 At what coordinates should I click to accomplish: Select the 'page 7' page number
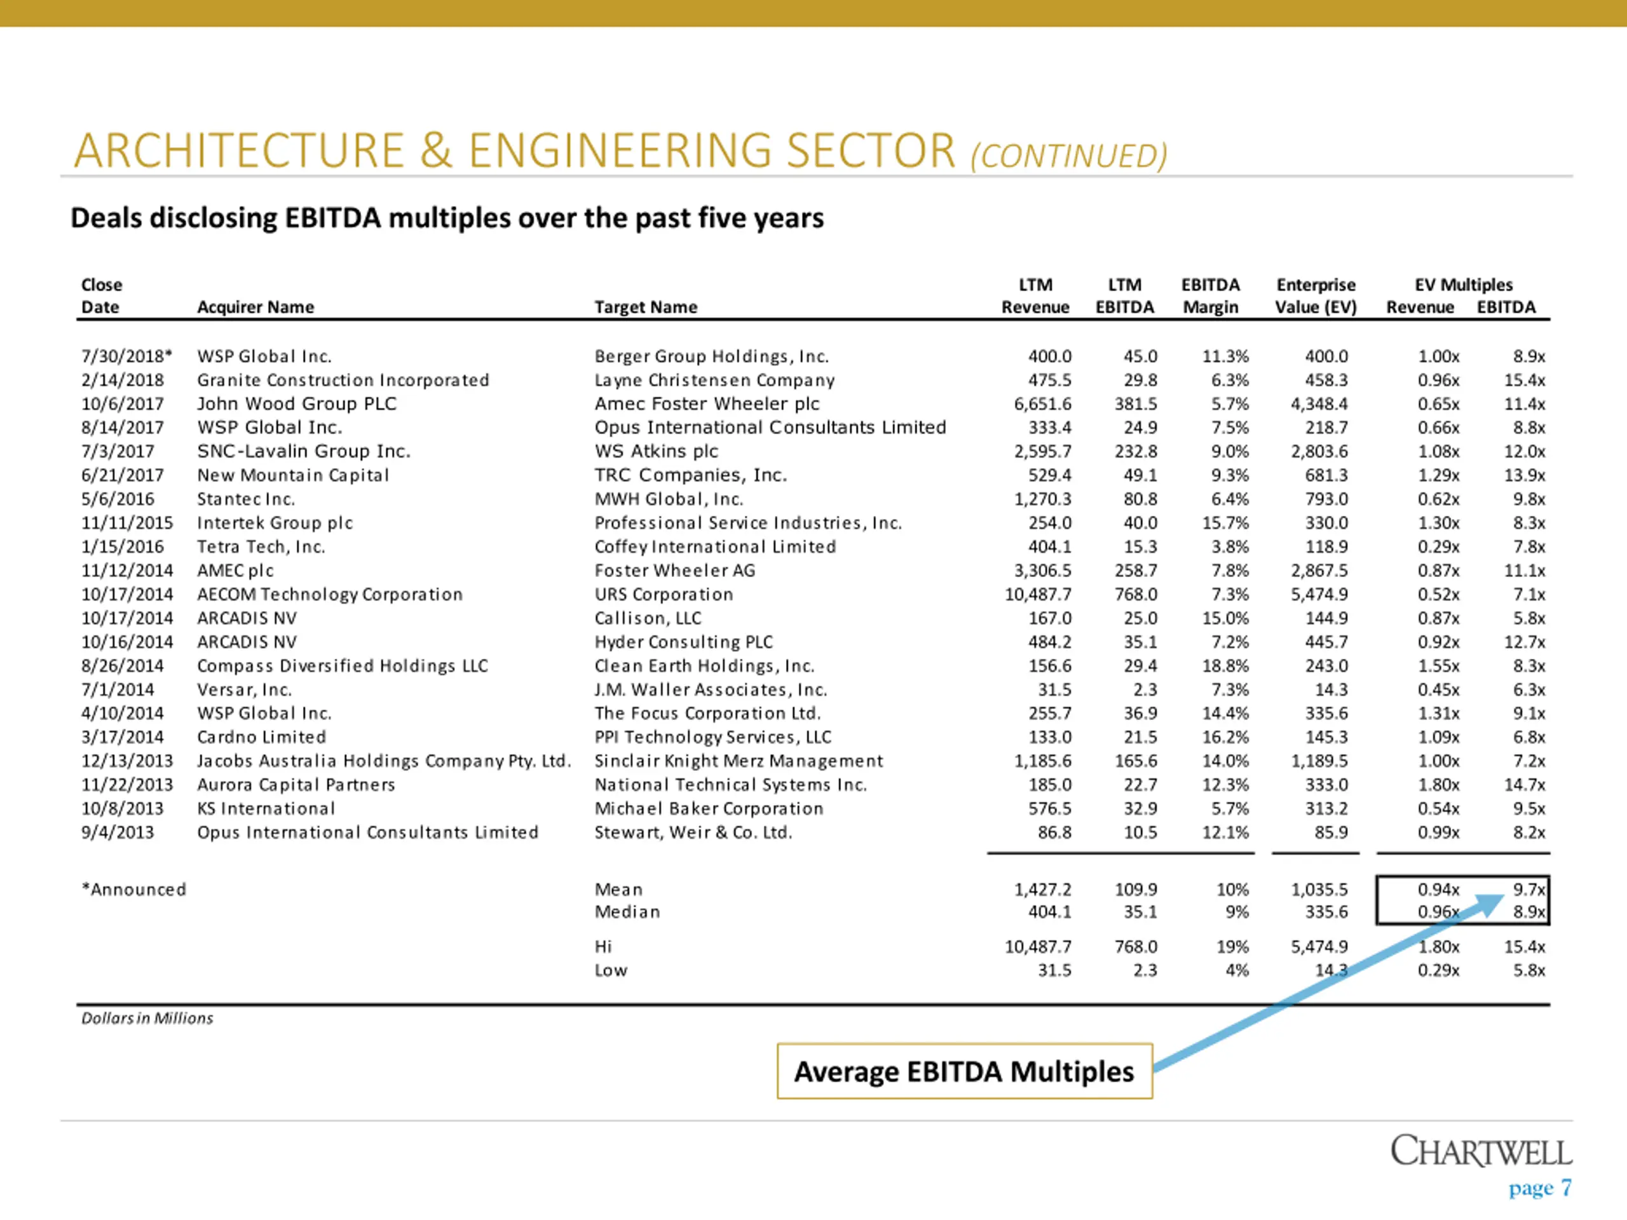tap(1540, 1188)
